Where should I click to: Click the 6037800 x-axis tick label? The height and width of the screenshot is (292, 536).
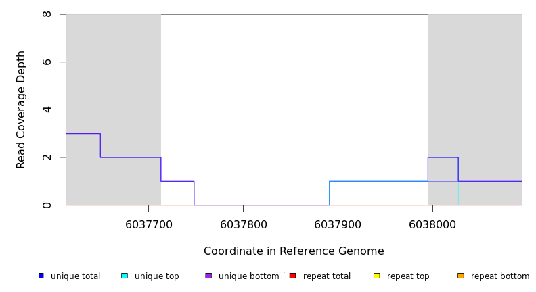click(x=243, y=224)
